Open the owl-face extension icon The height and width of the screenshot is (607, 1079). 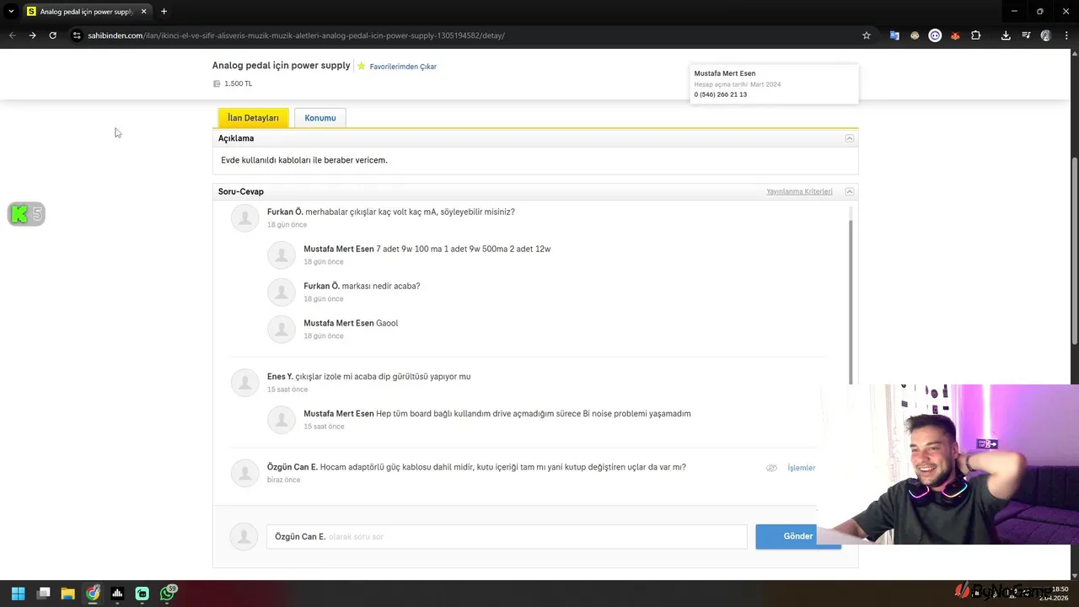coord(915,35)
